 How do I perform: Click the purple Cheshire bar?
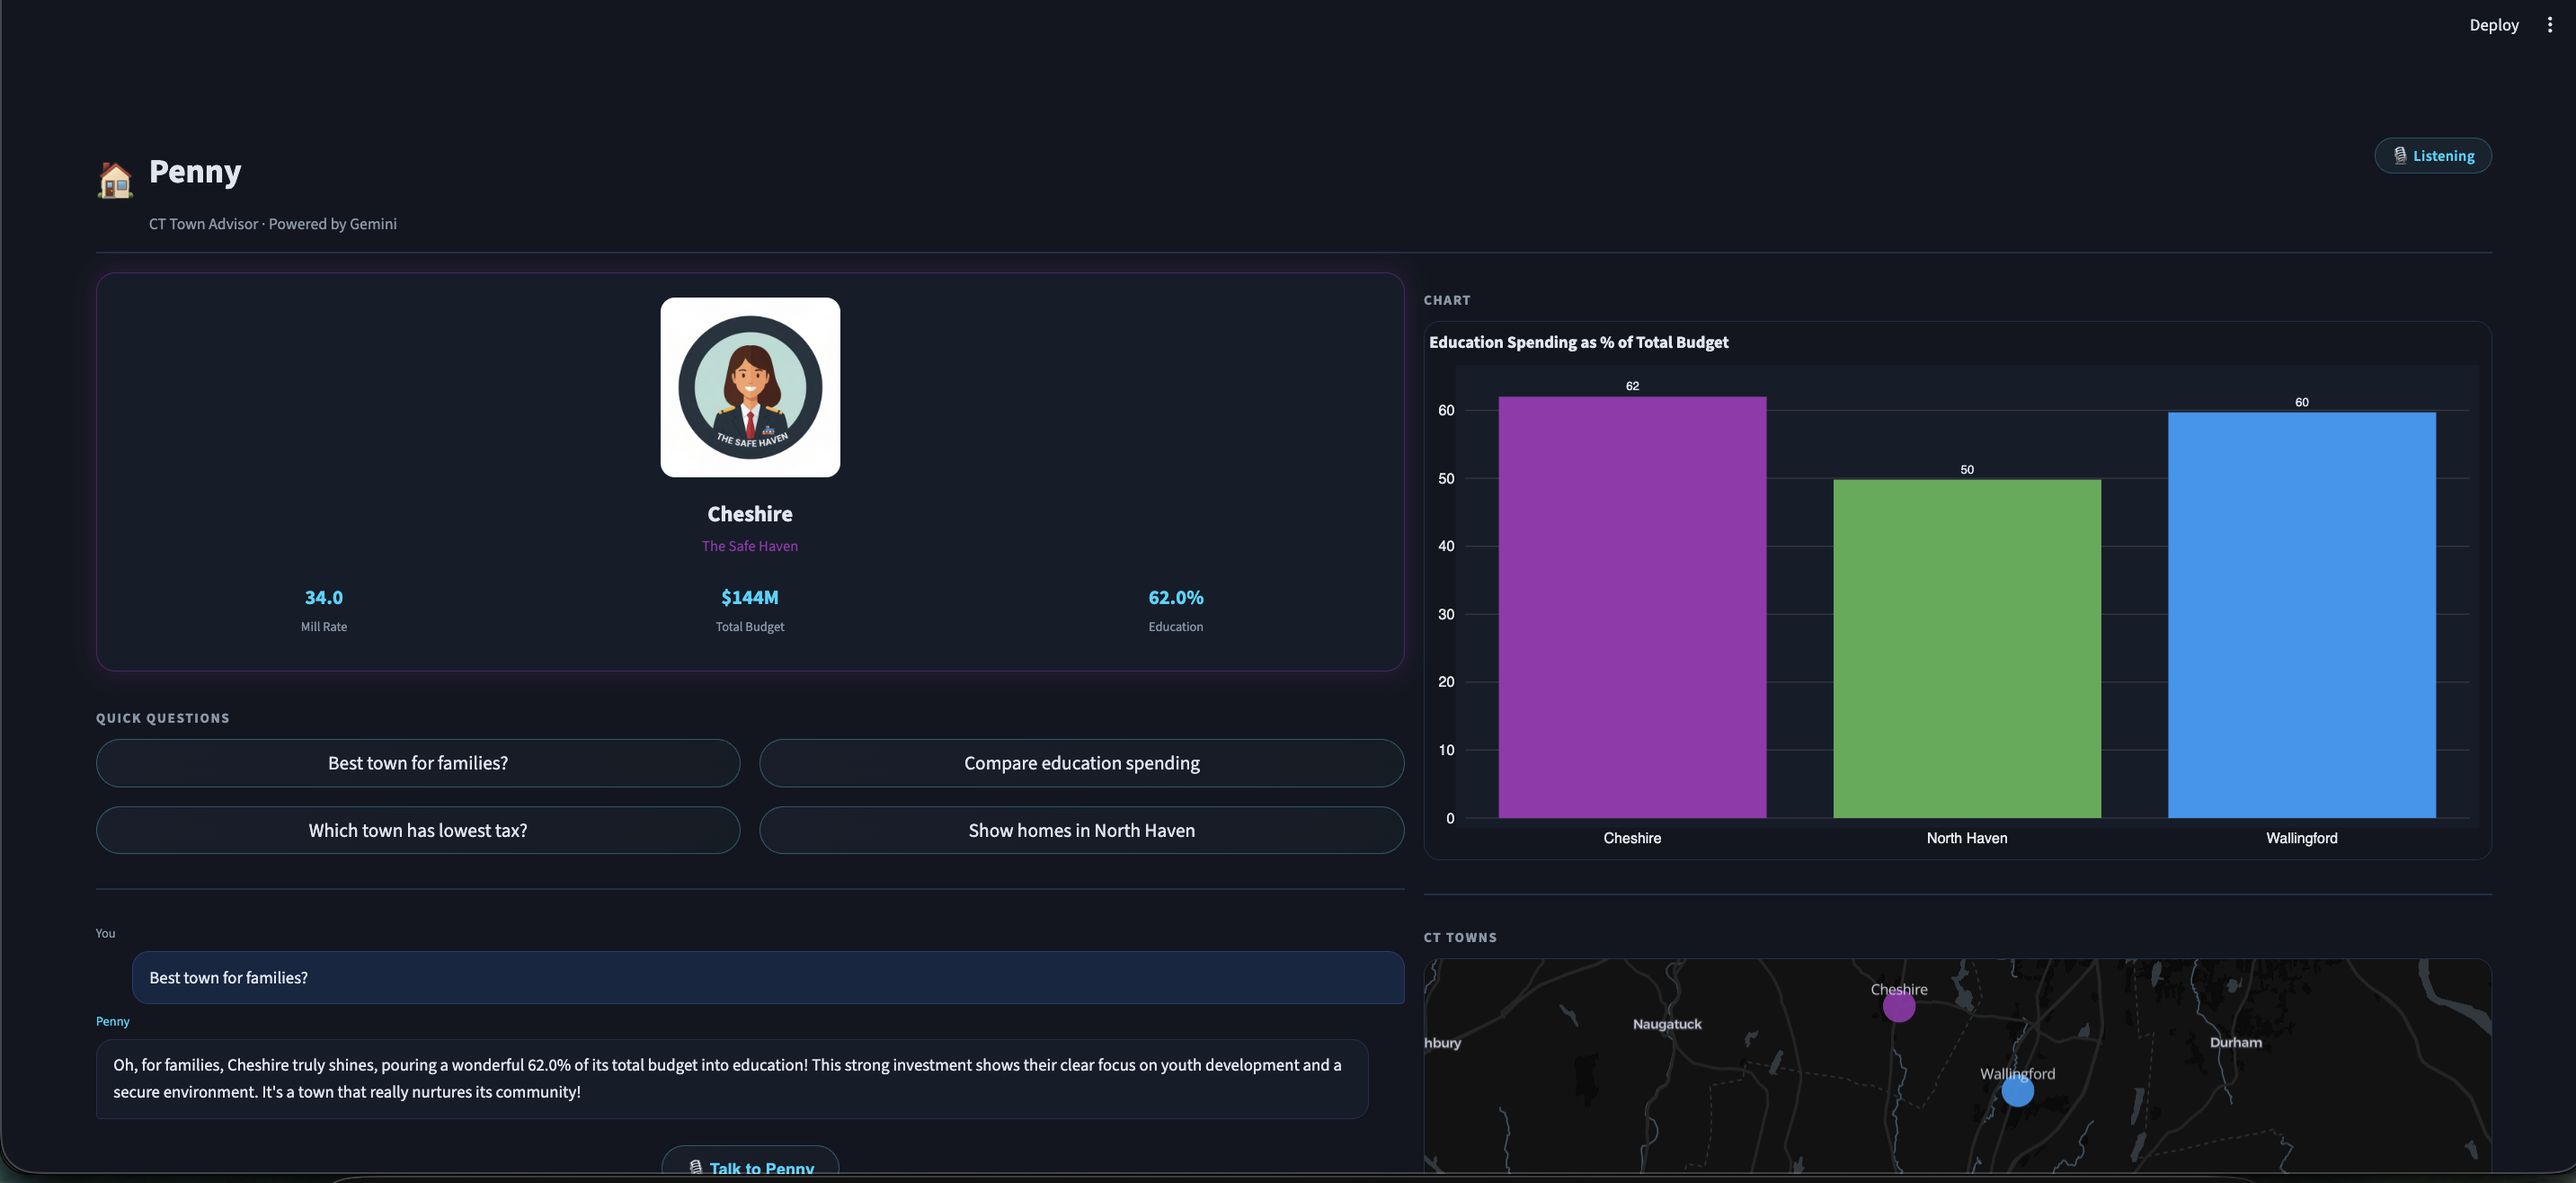coord(1631,607)
